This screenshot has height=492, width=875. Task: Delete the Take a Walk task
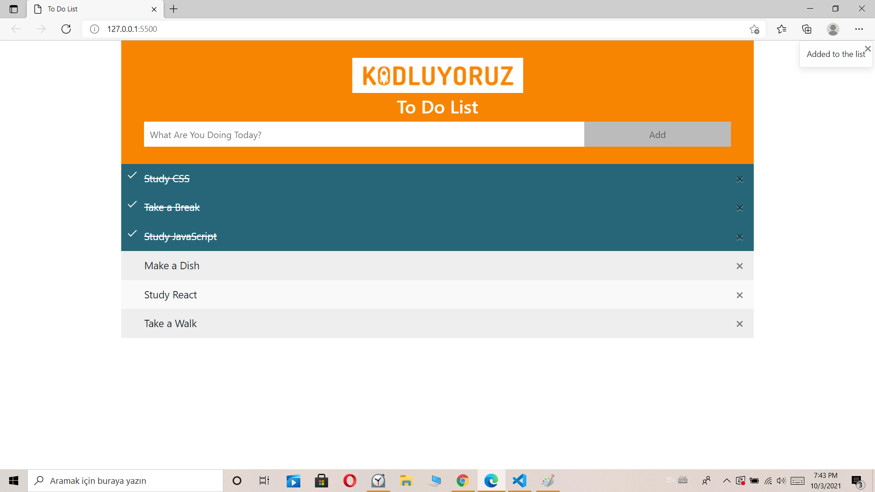(x=739, y=324)
